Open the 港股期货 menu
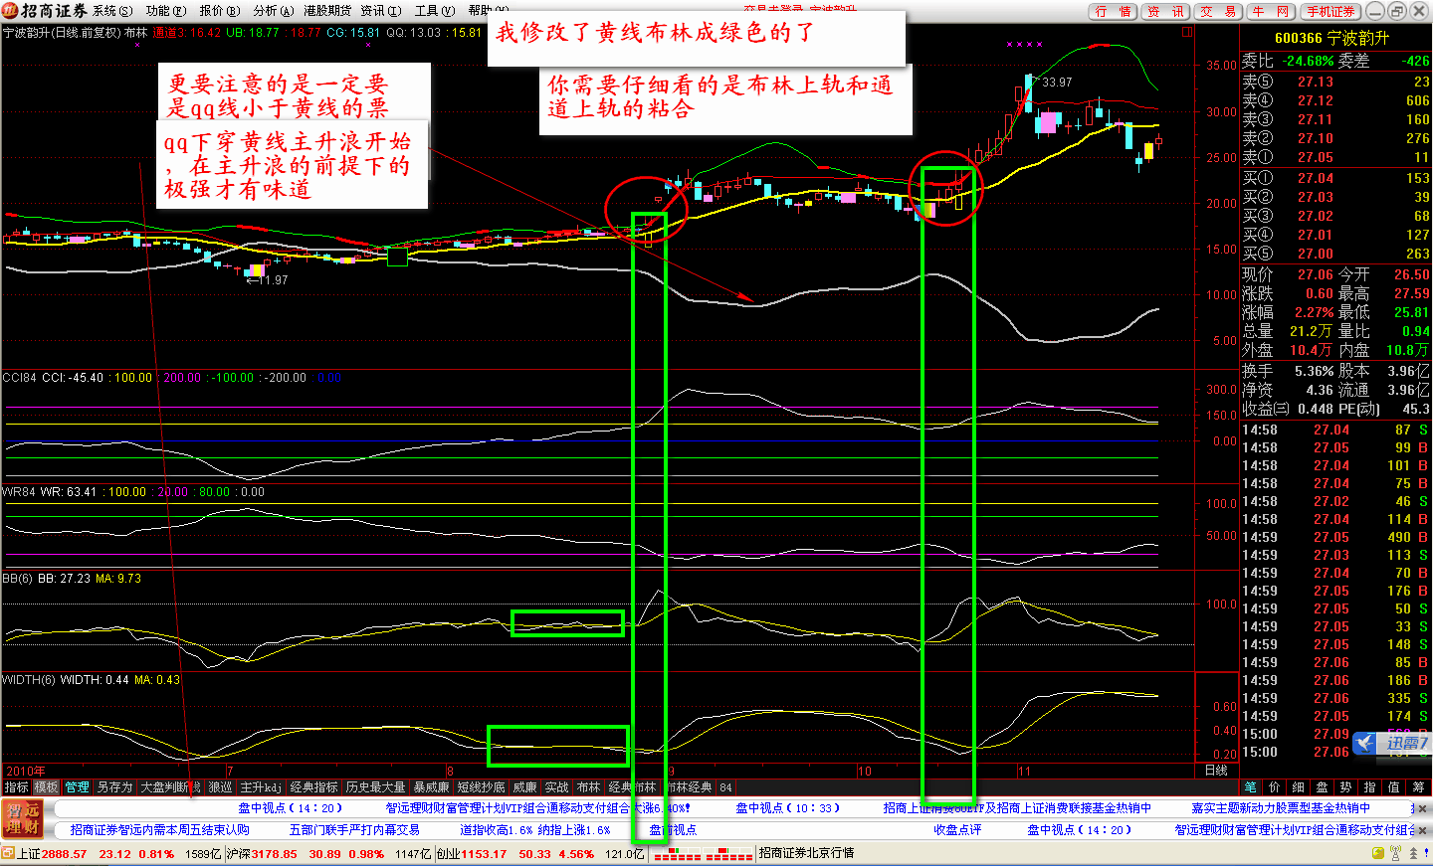Viewport: 1433px width, 866px height. 327,11
